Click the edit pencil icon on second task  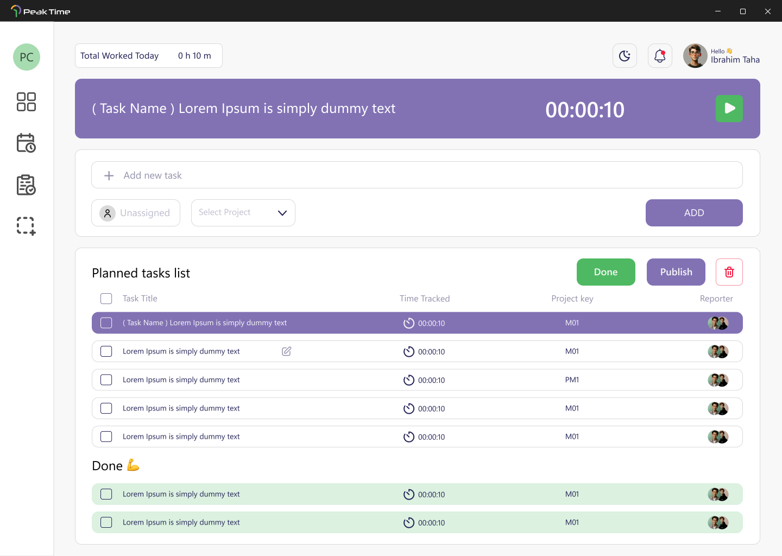pyautogui.click(x=287, y=351)
